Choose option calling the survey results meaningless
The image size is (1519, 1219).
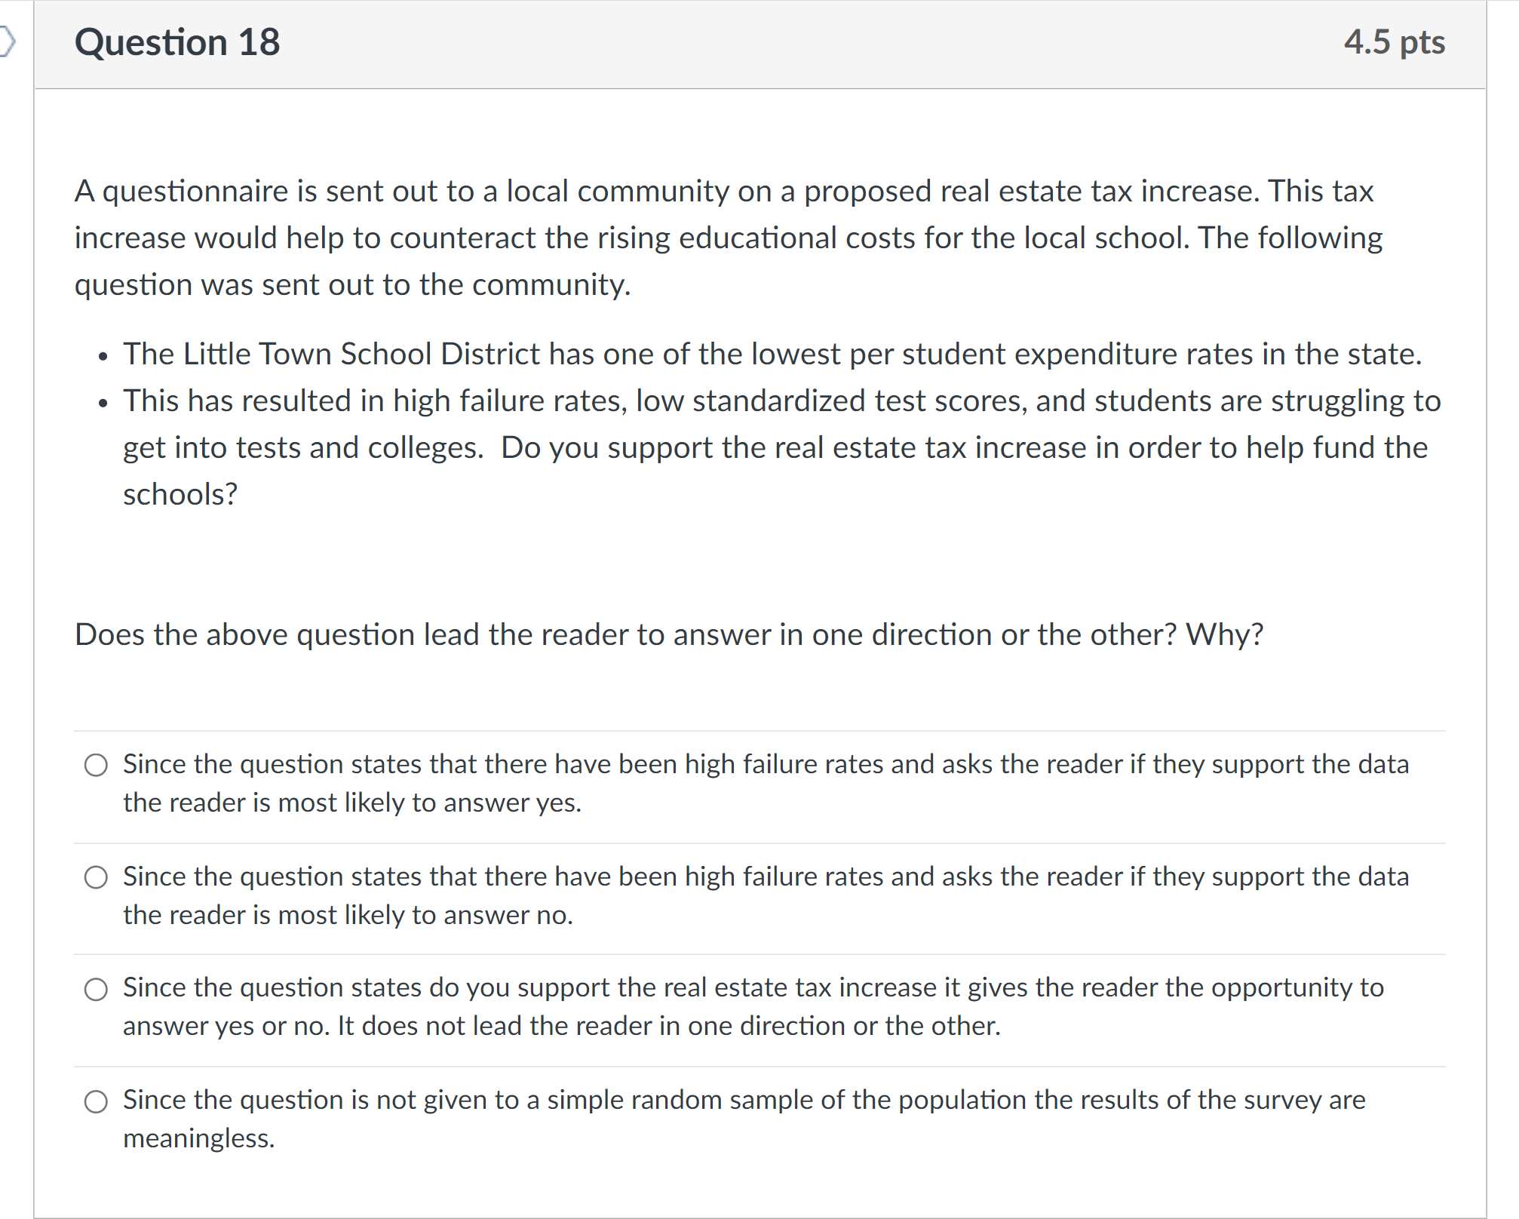tap(97, 1101)
